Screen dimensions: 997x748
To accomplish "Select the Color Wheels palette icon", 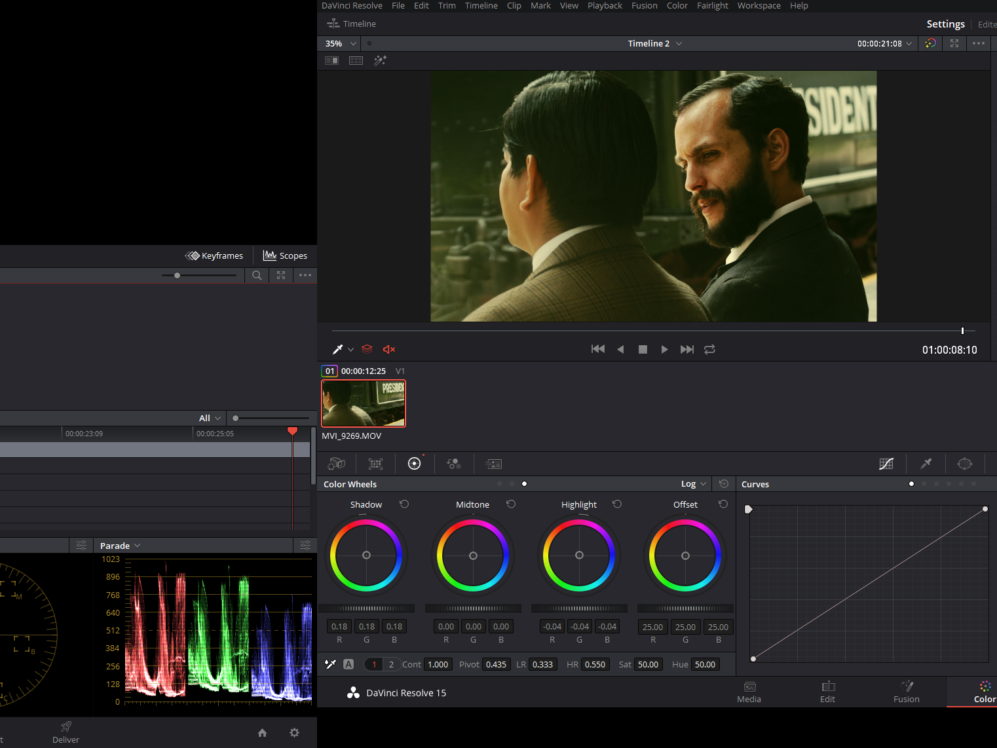I will coord(415,464).
